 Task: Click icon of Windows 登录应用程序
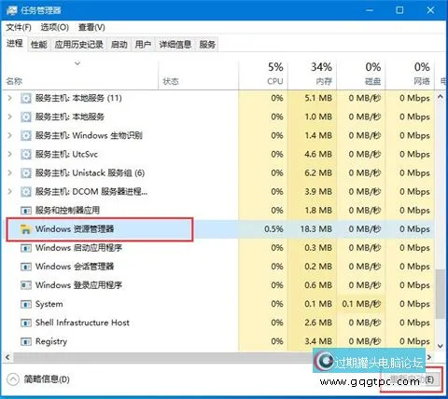[26, 285]
